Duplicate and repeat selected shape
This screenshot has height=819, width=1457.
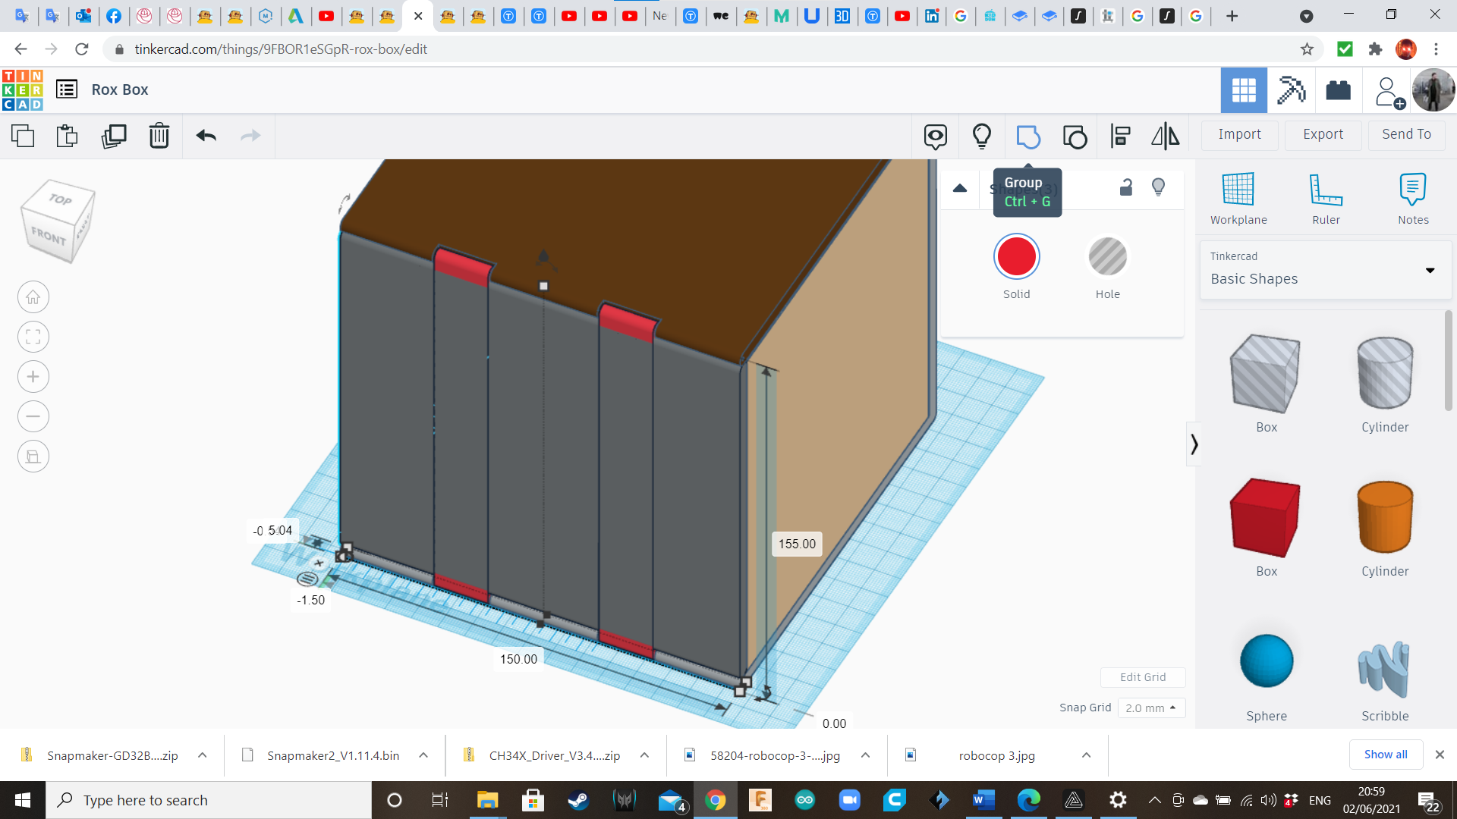click(x=114, y=136)
